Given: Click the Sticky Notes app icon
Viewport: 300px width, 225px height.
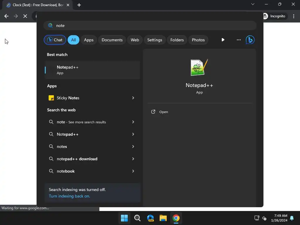Looking at the screenshot, I should 51,98.
